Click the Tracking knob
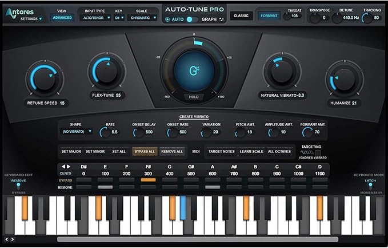The image size is (388, 248). (x=367, y=18)
